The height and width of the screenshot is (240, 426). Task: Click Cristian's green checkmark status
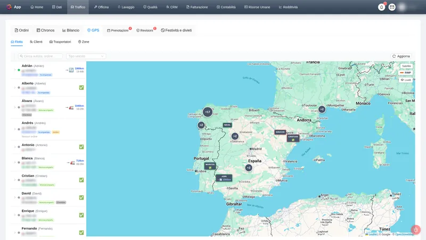(x=81, y=180)
